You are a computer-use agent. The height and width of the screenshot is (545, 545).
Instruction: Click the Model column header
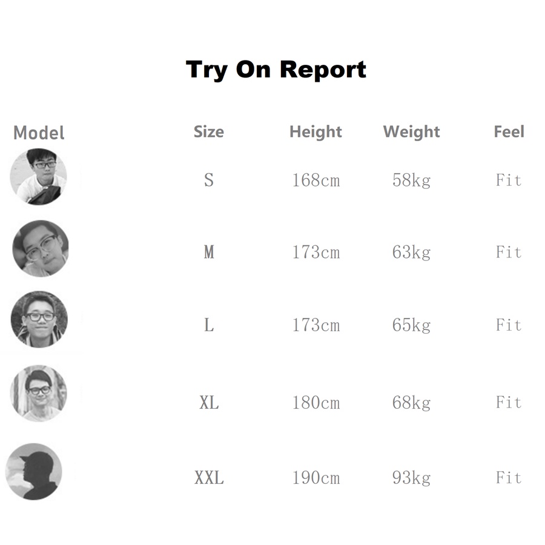point(39,133)
